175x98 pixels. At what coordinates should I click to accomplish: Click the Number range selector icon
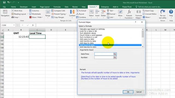click(x=115, y=57)
